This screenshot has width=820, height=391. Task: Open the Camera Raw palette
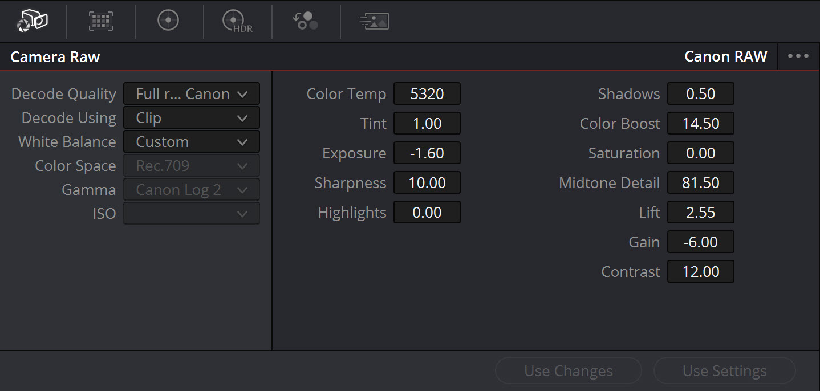tap(33, 21)
